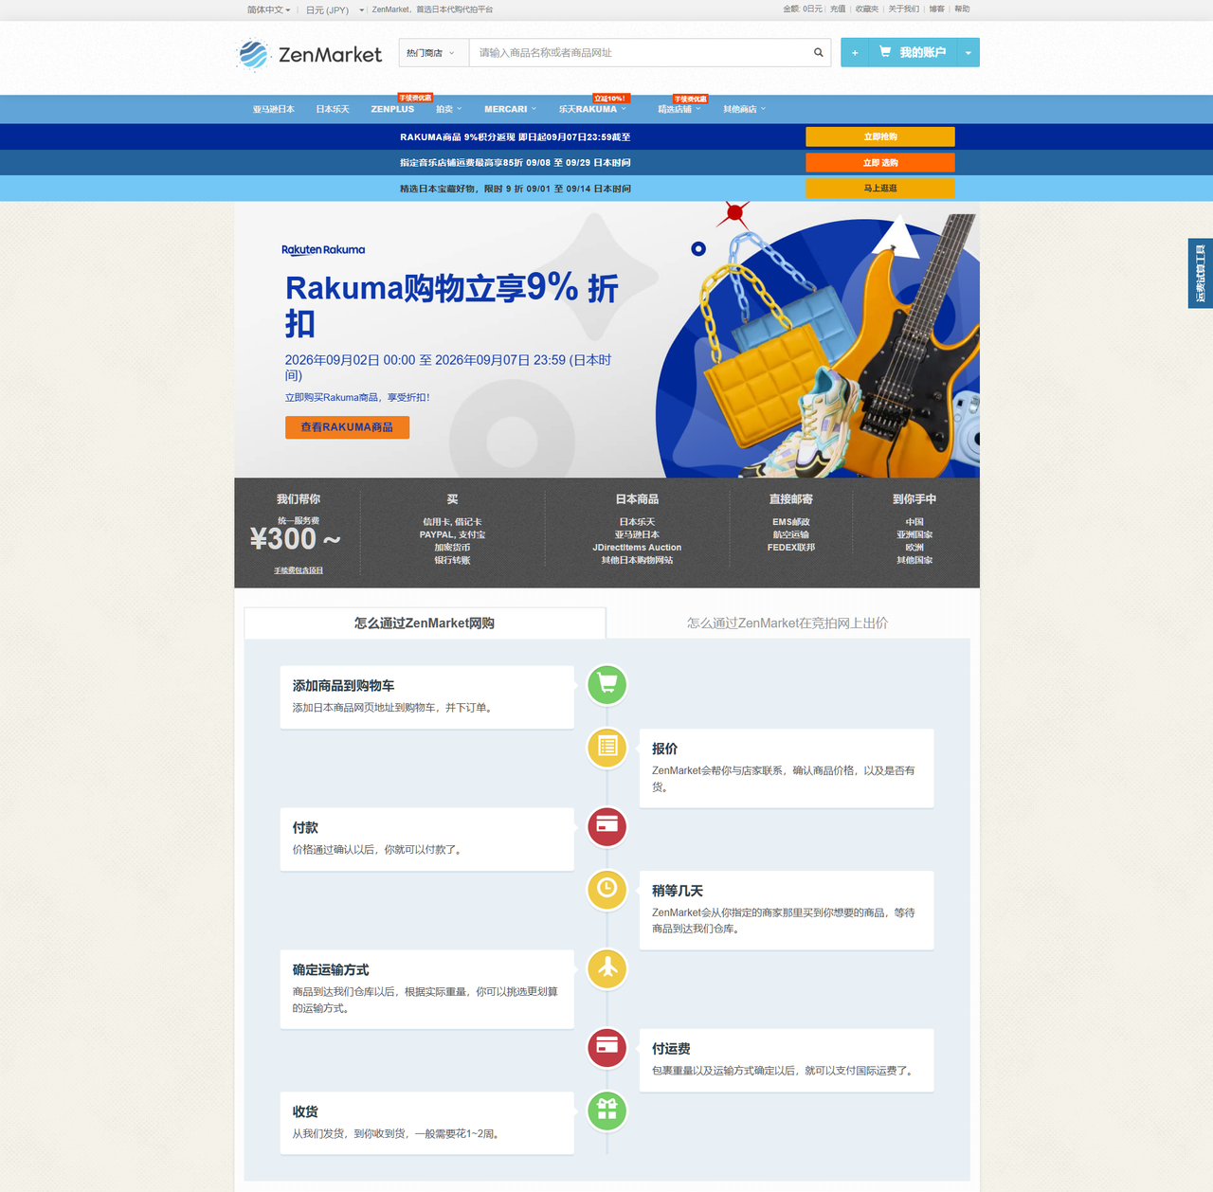Open the 充值 link in the top bar
The width and height of the screenshot is (1213, 1192).
tap(838, 9)
